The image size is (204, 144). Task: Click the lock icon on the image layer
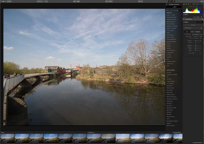202,19
